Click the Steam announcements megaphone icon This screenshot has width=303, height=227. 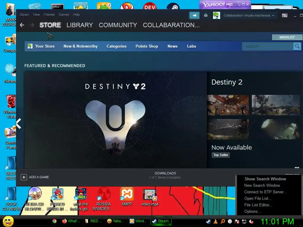(194, 15)
